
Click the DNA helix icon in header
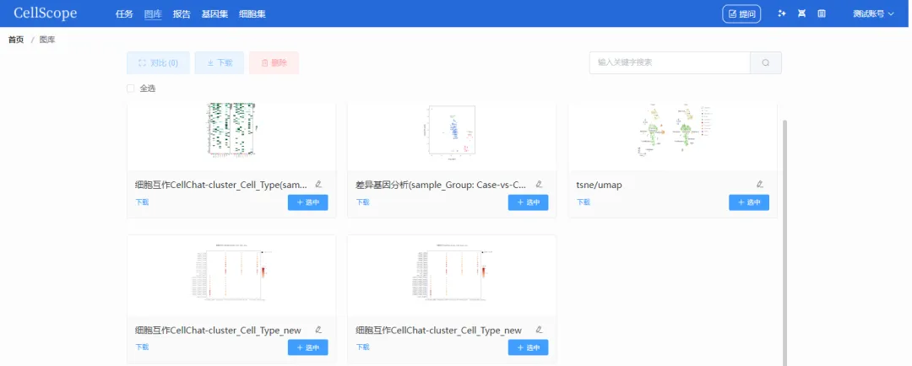coord(801,13)
